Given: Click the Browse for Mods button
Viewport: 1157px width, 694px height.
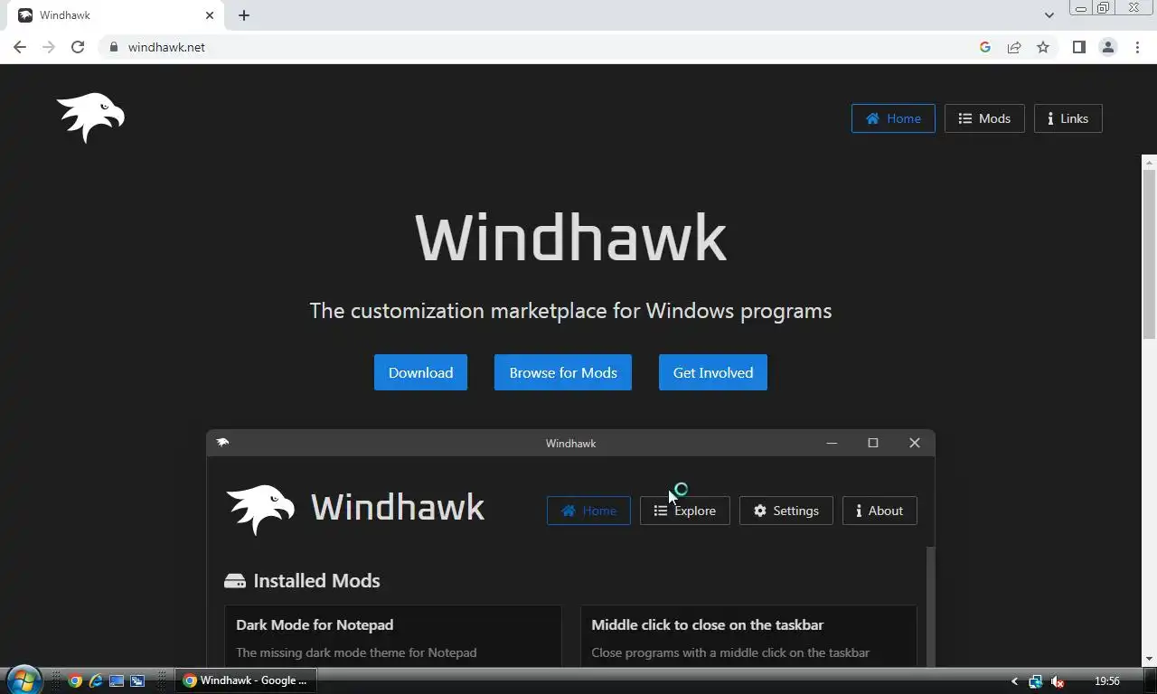Looking at the screenshot, I should pyautogui.click(x=562, y=372).
